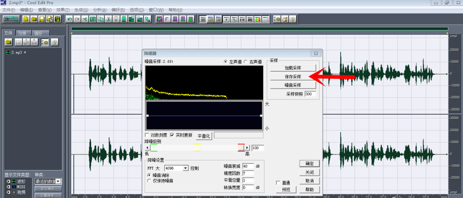The height and width of the screenshot is (198, 463).
Task: Click the scissors Cut toolbar icon
Action: (108, 19)
